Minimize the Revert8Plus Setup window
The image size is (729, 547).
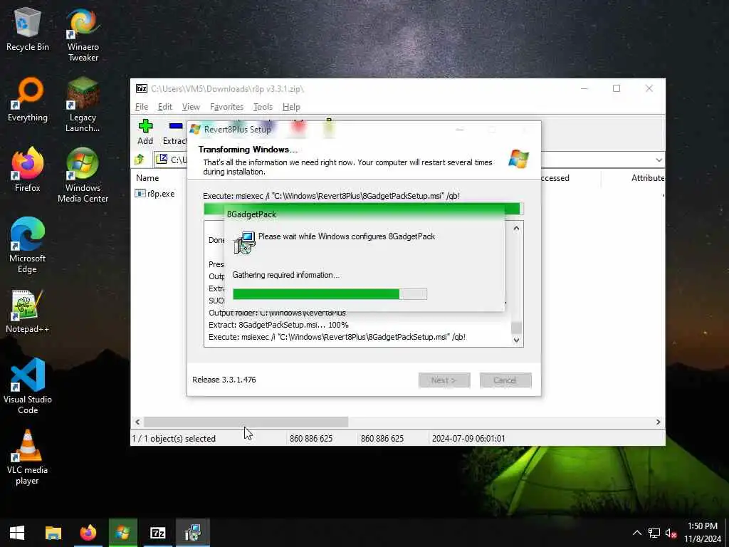click(460, 130)
